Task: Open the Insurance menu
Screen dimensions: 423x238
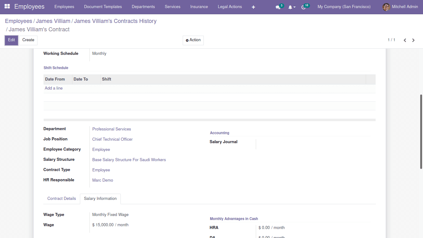Action: (x=199, y=7)
